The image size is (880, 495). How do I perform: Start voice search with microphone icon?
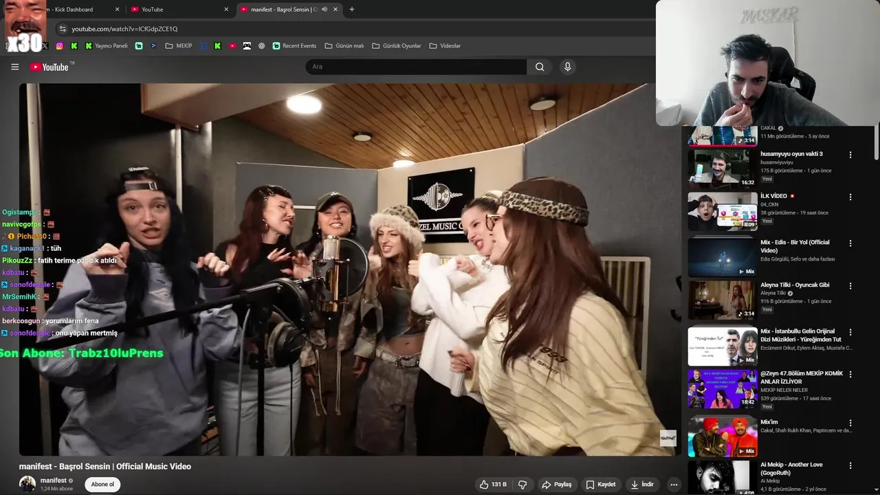pos(567,67)
